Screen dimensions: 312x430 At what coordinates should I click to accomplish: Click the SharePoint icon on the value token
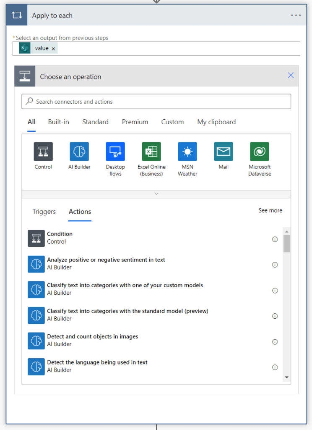(25, 48)
